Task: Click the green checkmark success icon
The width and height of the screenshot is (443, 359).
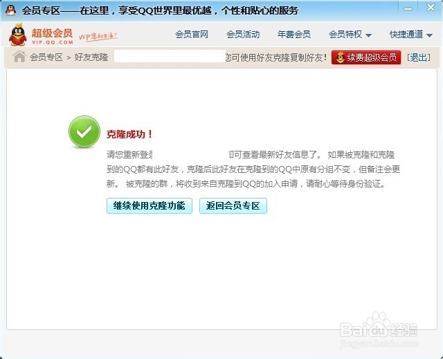Action: tap(84, 131)
